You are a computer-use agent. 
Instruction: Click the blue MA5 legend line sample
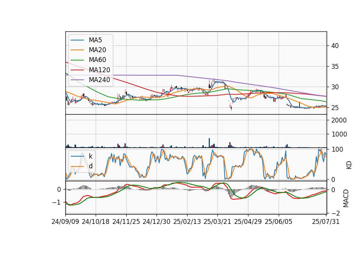coord(77,40)
